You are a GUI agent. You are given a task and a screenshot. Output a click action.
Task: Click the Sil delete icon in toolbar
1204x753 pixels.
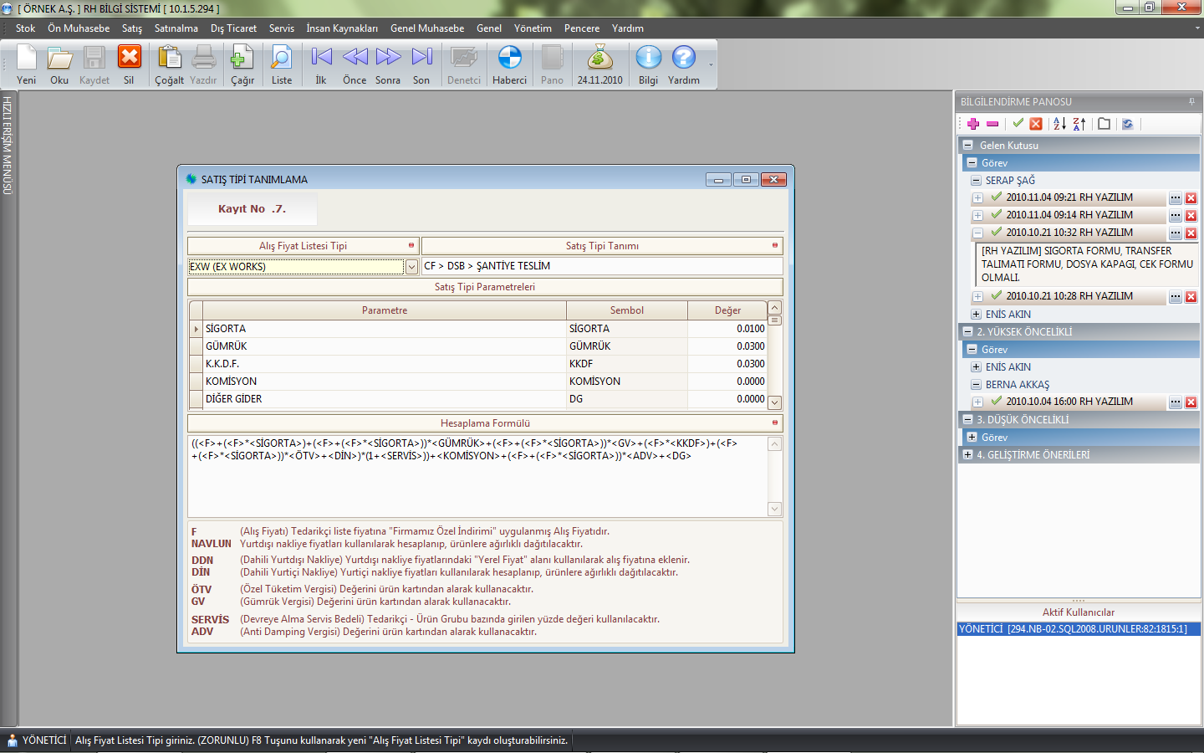pyautogui.click(x=129, y=59)
